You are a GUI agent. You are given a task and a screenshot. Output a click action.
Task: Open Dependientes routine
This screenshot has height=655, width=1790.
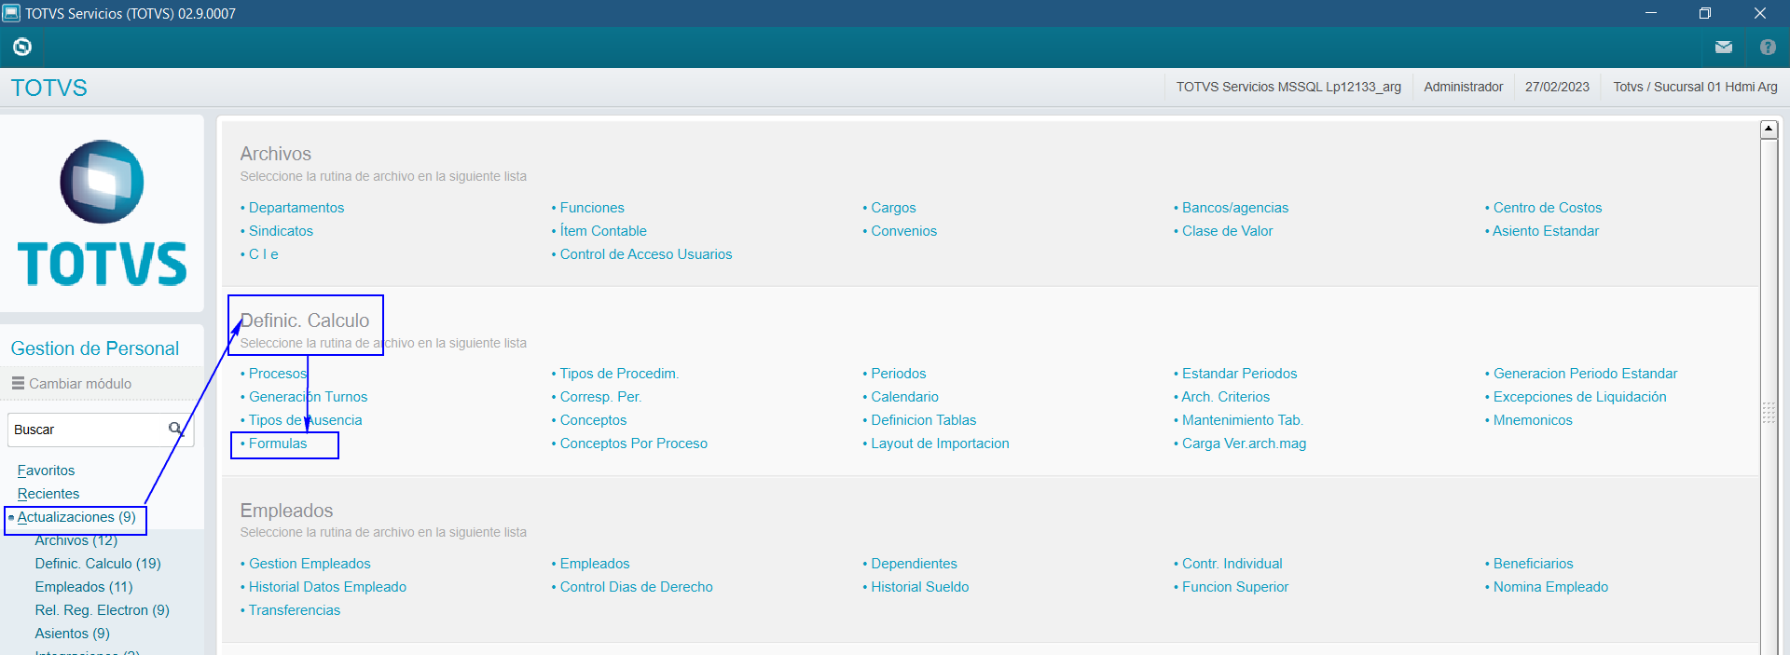(914, 564)
